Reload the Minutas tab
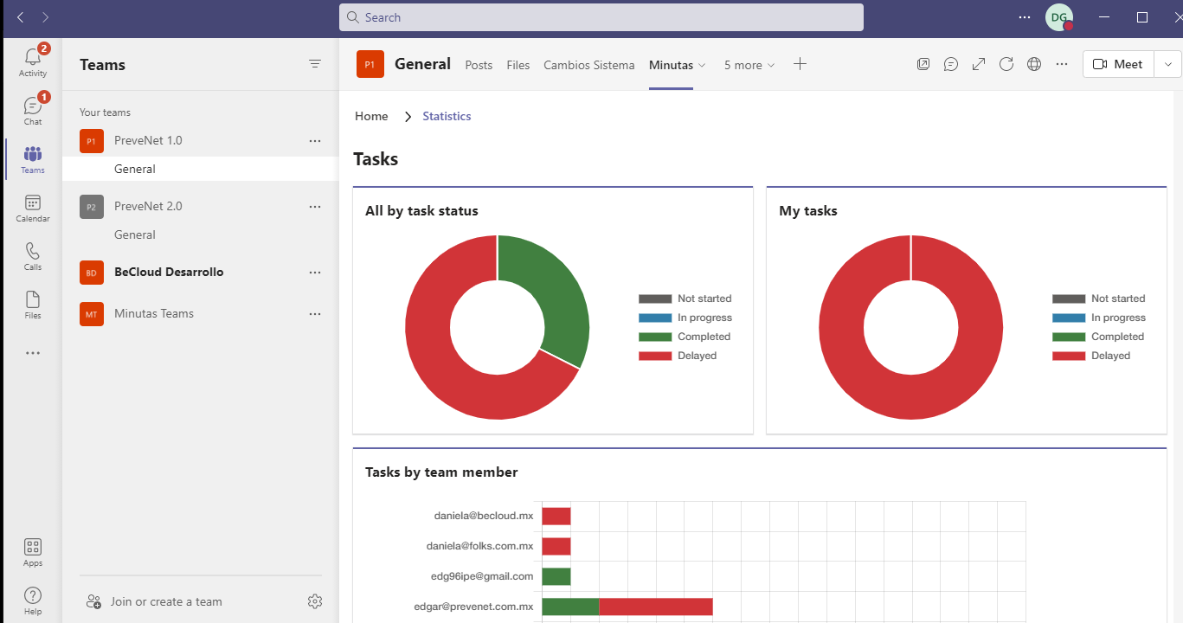The image size is (1183, 623). tap(1006, 64)
